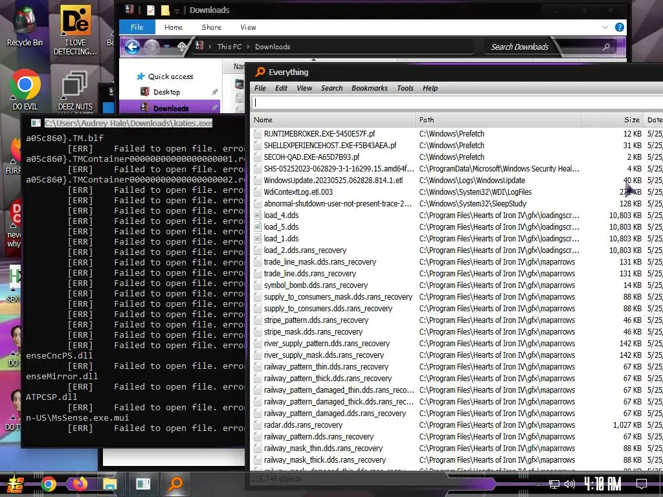This screenshot has height=497, width=663.
Task: Open the Share ribbon tab
Action: pyautogui.click(x=212, y=27)
